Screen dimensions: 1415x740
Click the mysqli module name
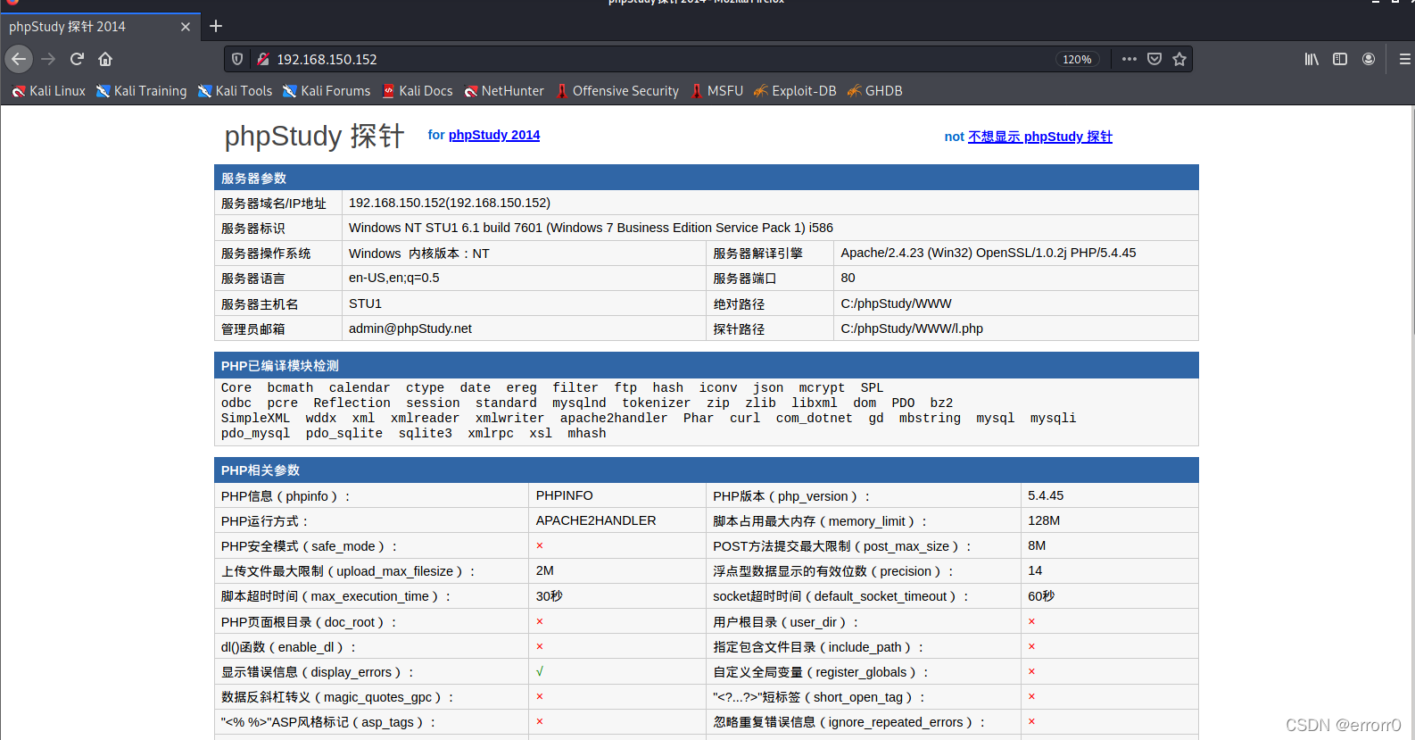[1053, 418]
